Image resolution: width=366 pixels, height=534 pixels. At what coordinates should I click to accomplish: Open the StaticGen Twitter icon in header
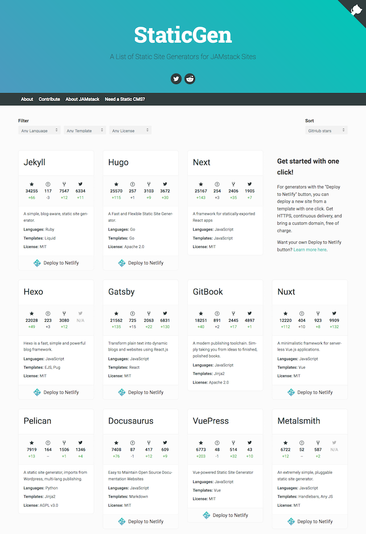(x=176, y=79)
